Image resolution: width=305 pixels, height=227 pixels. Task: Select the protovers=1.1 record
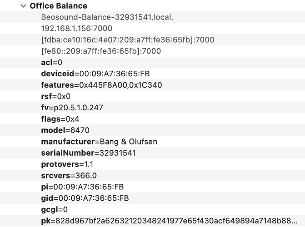[66, 164]
